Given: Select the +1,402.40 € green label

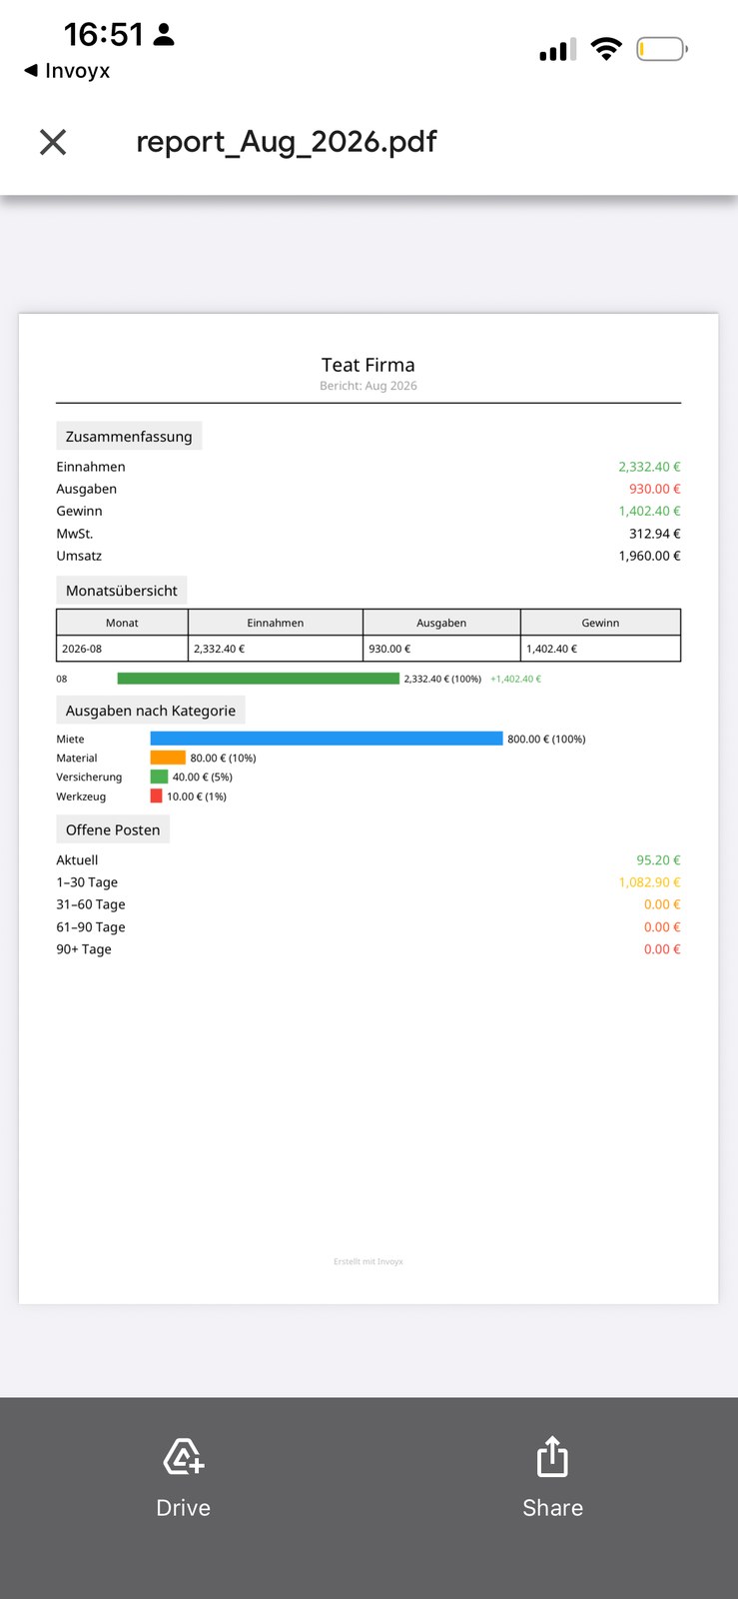Looking at the screenshot, I should tap(516, 679).
